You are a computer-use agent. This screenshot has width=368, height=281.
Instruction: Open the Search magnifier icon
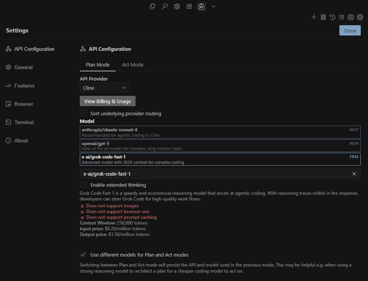(165, 6)
